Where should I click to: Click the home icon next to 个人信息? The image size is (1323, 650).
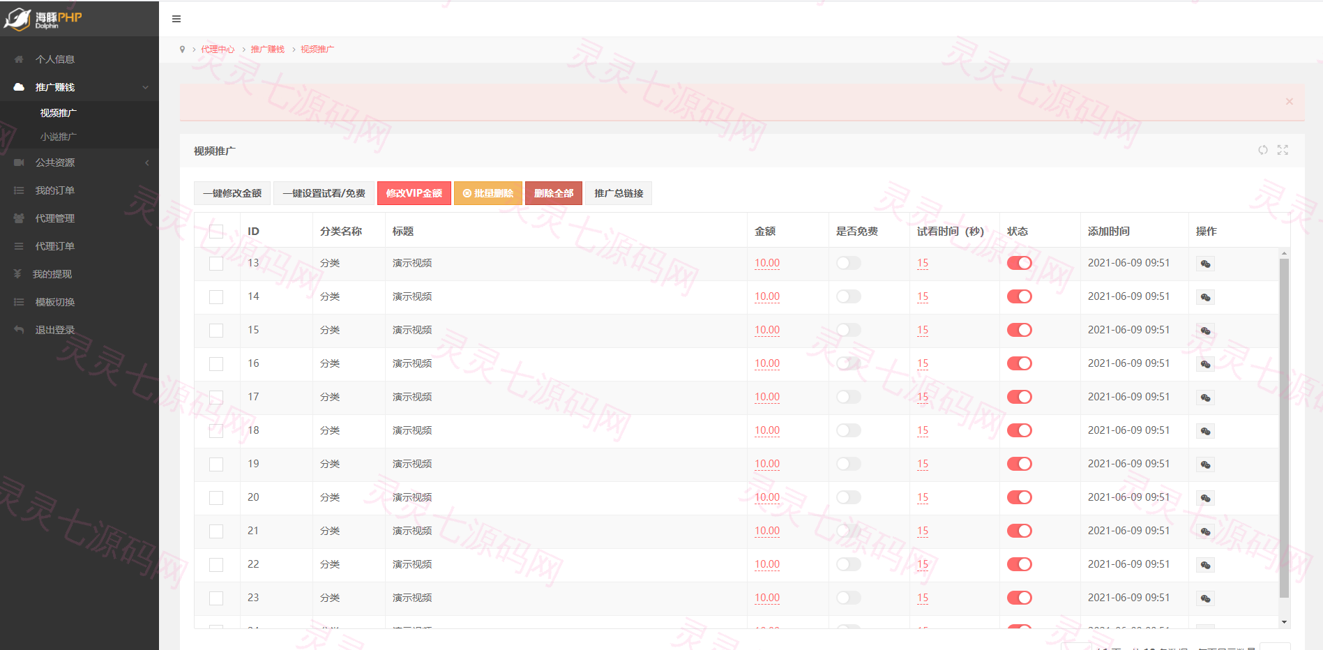(19, 59)
